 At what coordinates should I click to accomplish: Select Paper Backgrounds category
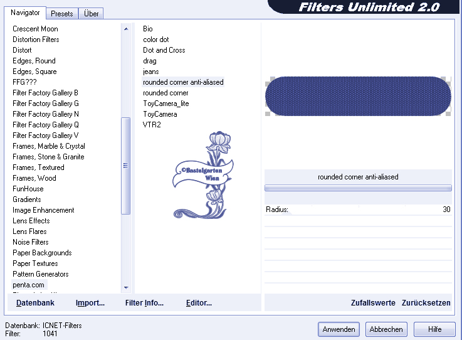tap(42, 253)
